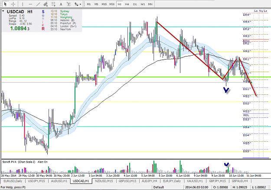
Task: Click the 'MS2^' pivot level label
Action: pos(247,96)
